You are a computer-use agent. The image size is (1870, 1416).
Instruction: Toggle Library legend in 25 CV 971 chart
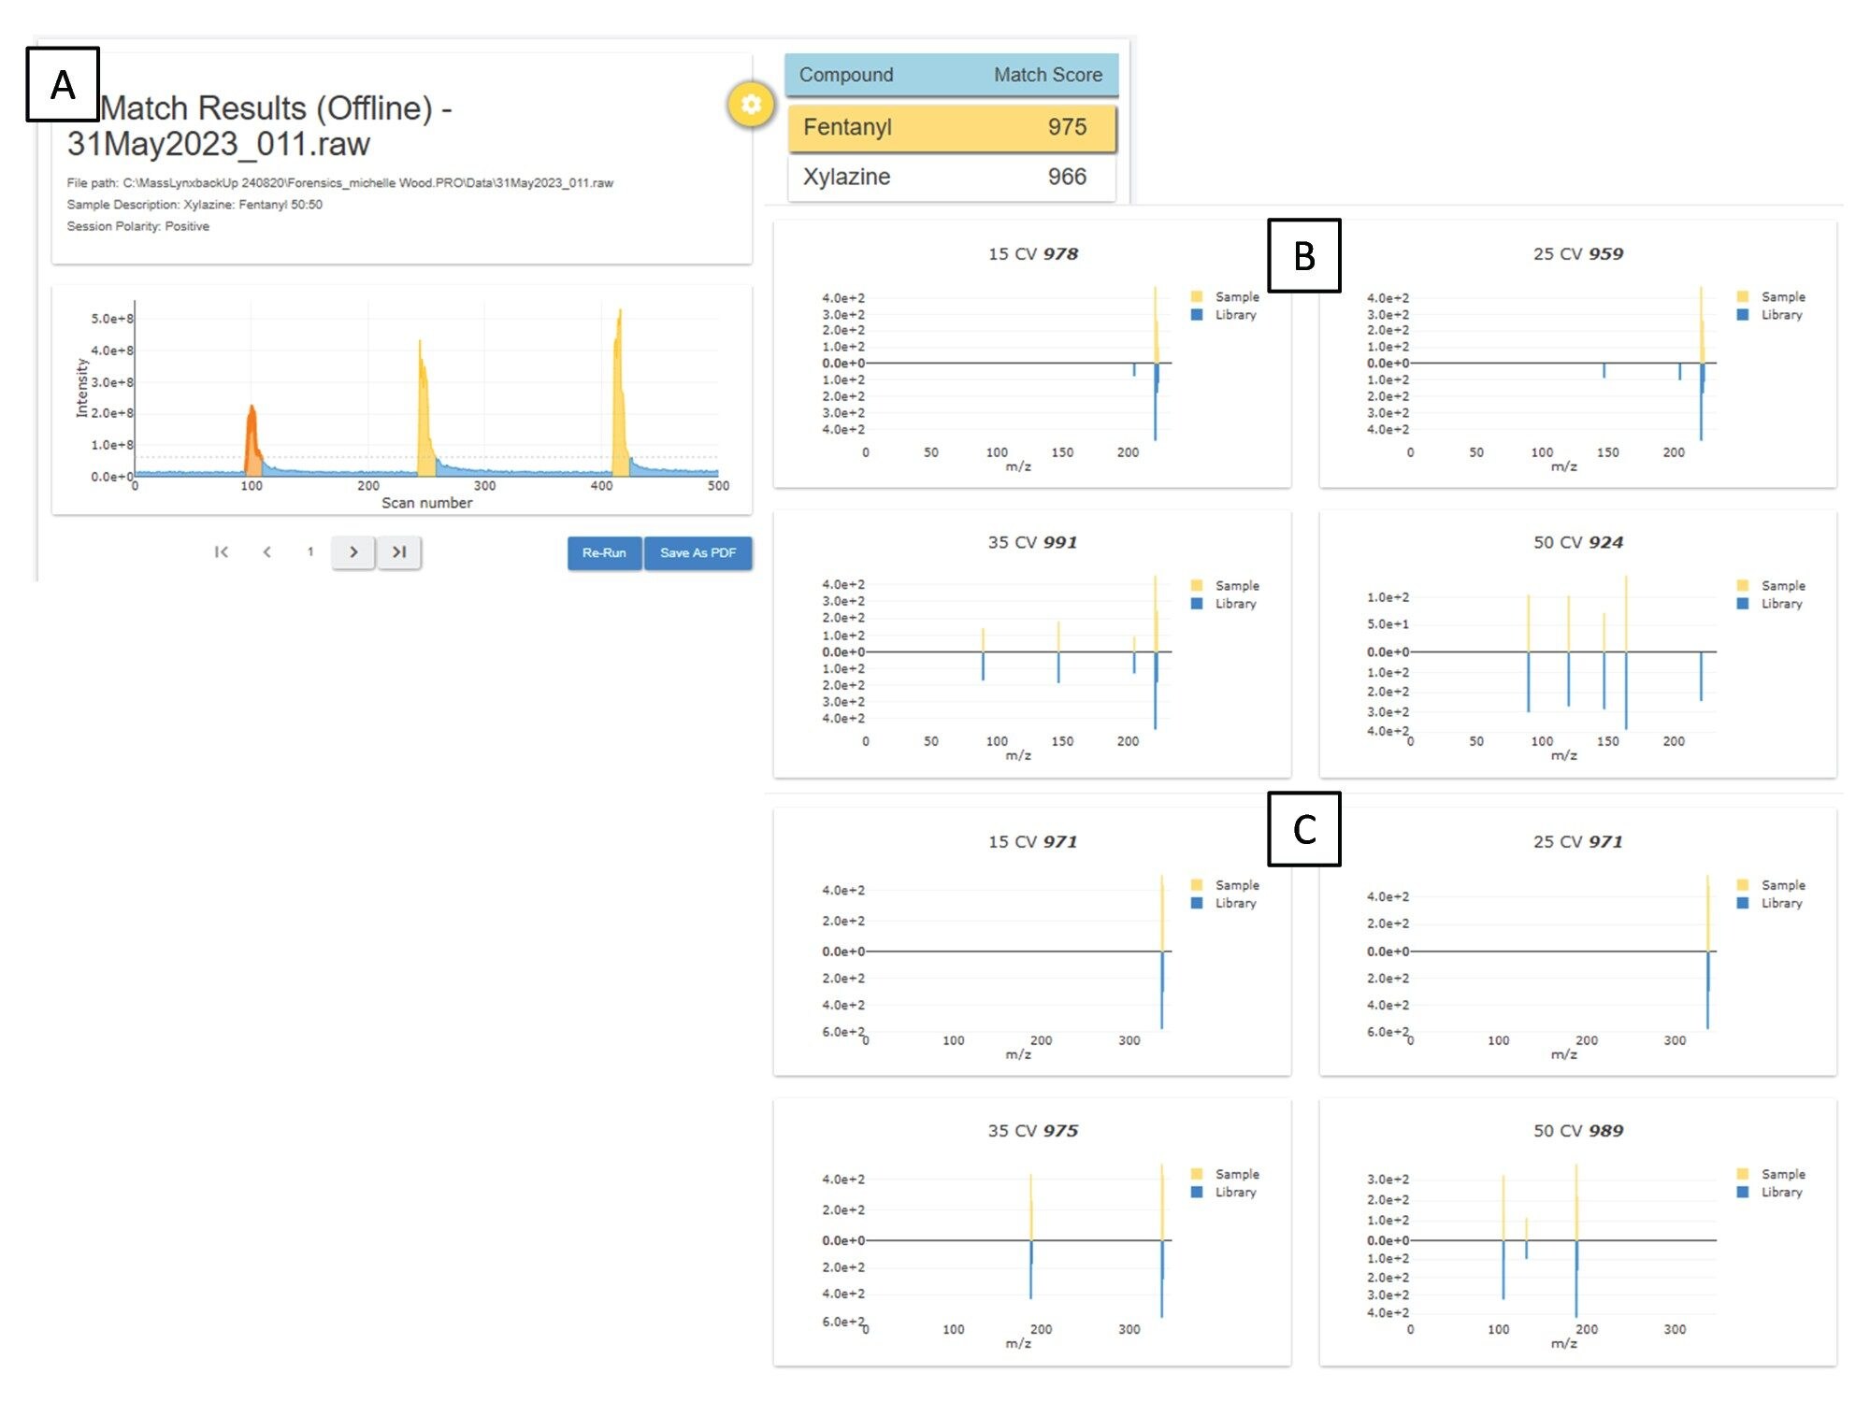[x=1770, y=903]
